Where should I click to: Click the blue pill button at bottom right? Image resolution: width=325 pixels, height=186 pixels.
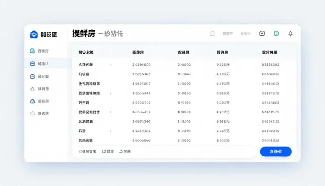[x=276, y=152]
